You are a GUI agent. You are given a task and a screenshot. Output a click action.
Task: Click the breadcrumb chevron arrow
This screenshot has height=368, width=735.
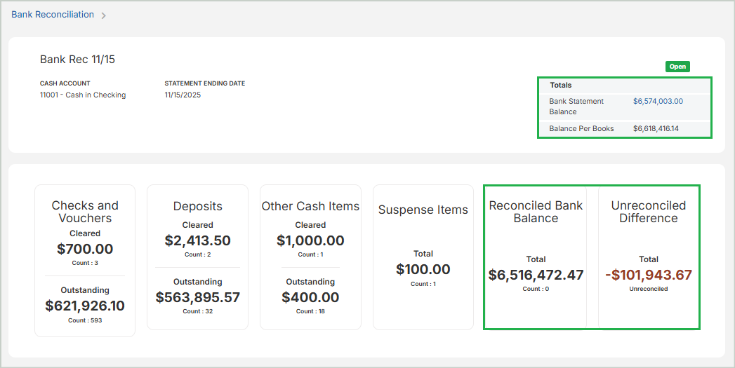(104, 15)
